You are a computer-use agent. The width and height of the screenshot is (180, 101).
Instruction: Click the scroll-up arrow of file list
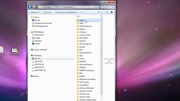tap(101, 16)
